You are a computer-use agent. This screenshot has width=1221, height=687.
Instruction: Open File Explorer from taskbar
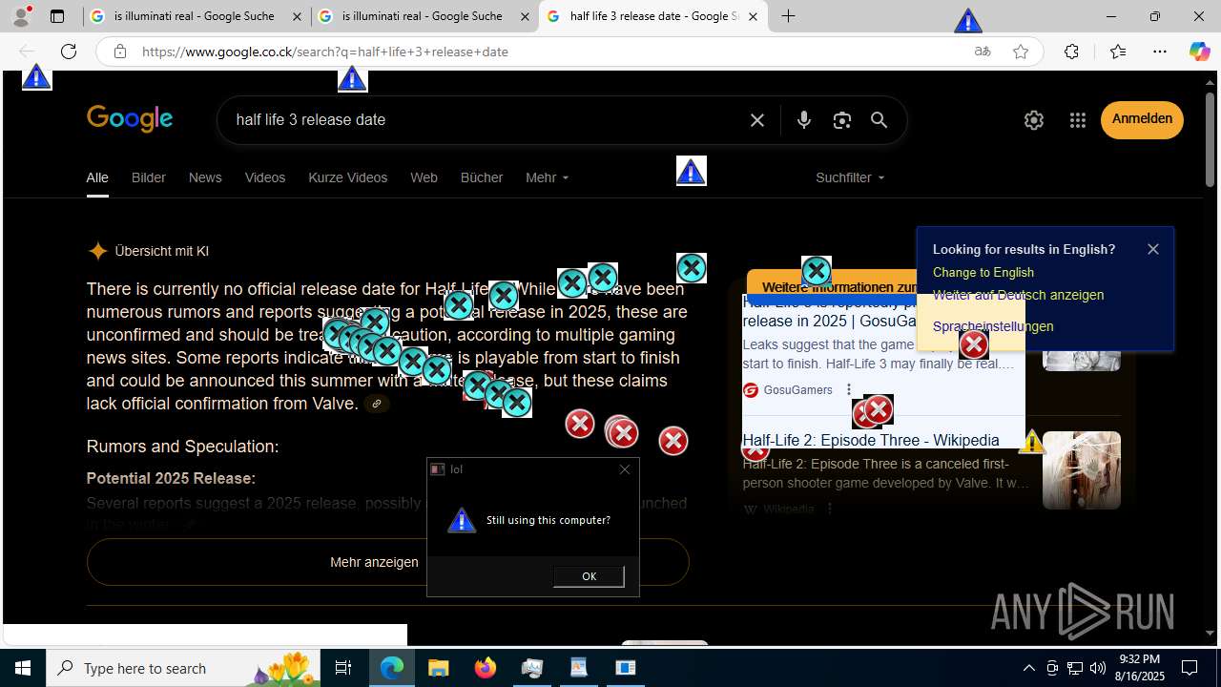coord(439,668)
